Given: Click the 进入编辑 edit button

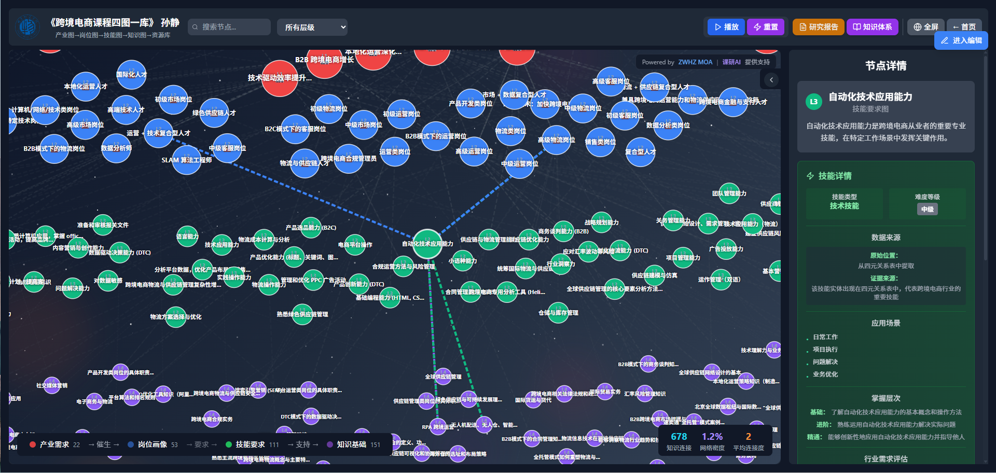Looking at the screenshot, I should 961,40.
